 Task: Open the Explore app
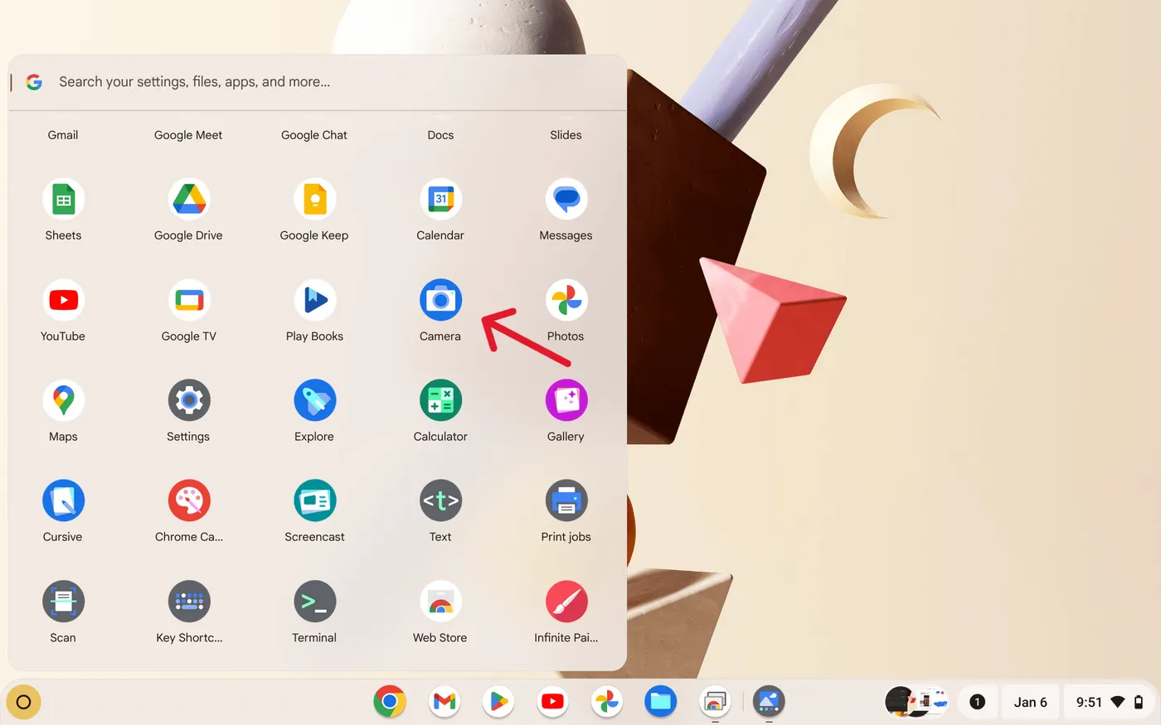(314, 400)
